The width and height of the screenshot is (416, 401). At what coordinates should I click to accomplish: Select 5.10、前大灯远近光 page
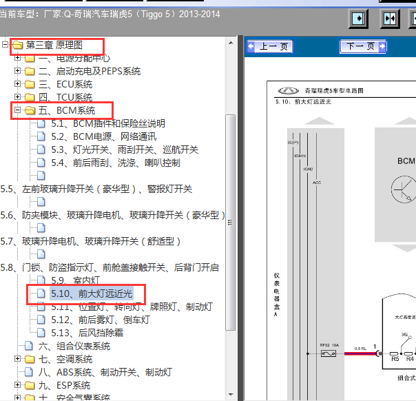pyautogui.click(x=92, y=294)
